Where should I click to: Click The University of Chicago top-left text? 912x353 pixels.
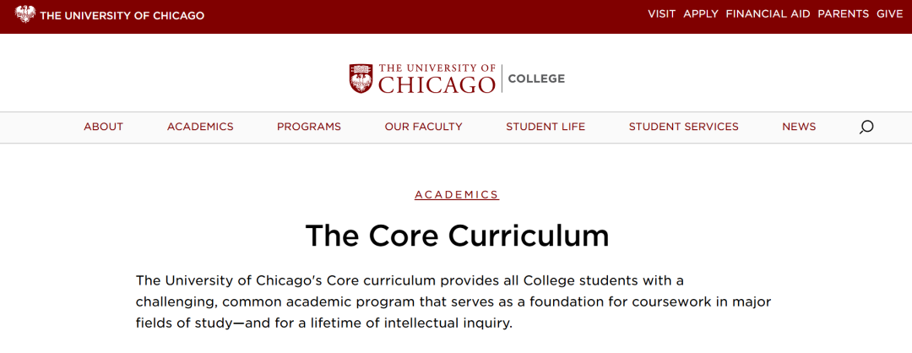tap(122, 15)
